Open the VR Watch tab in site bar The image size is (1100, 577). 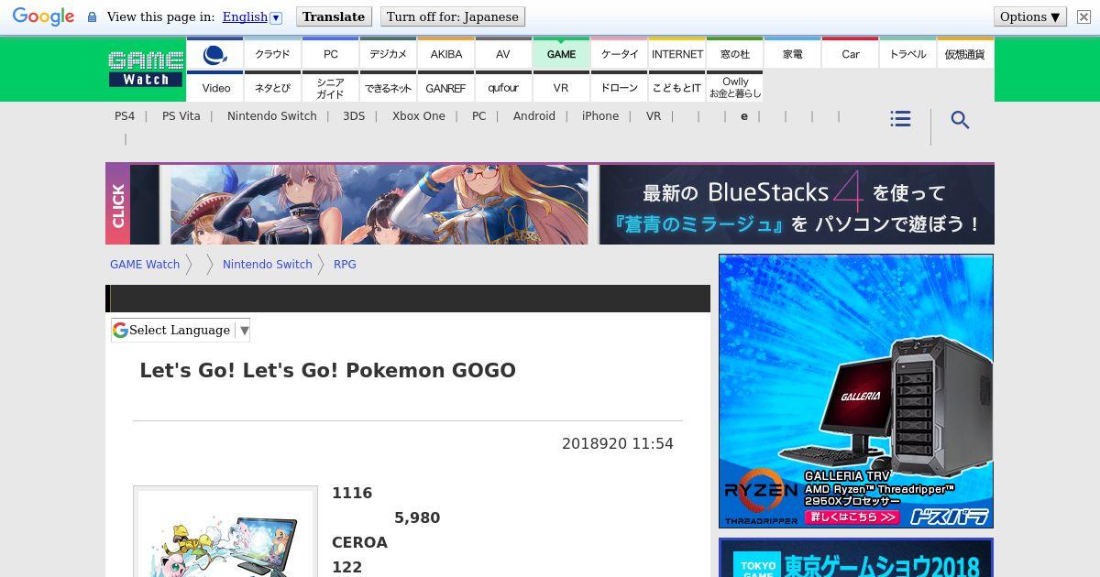point(561,87)
